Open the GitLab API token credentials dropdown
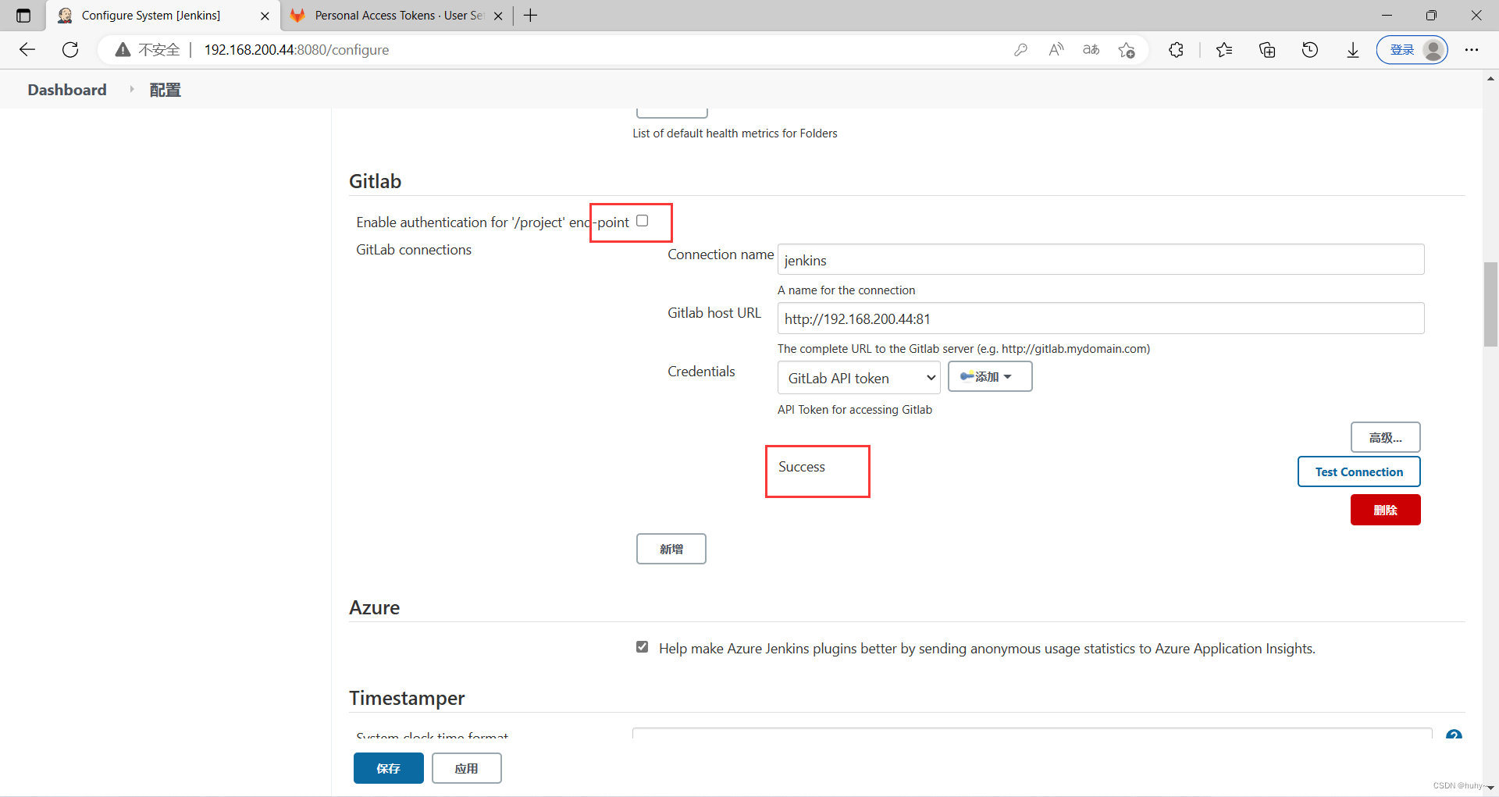1499x797 pixels. pyautogui.click(x=859, y=378)
